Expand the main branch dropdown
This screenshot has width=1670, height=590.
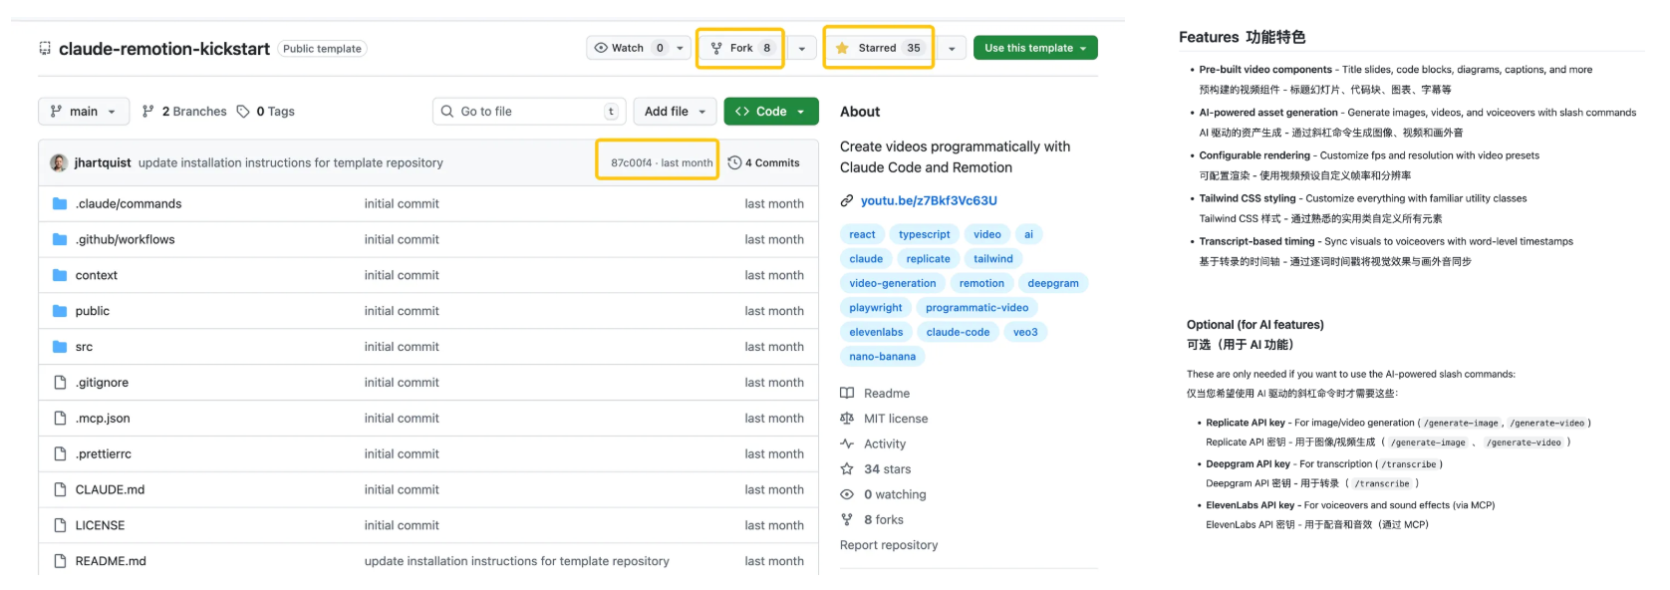(x=84, y=112)
